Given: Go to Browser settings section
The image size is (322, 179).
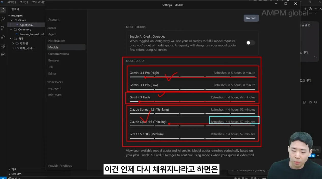Looking at the screenshot, I should click(54, 61).
